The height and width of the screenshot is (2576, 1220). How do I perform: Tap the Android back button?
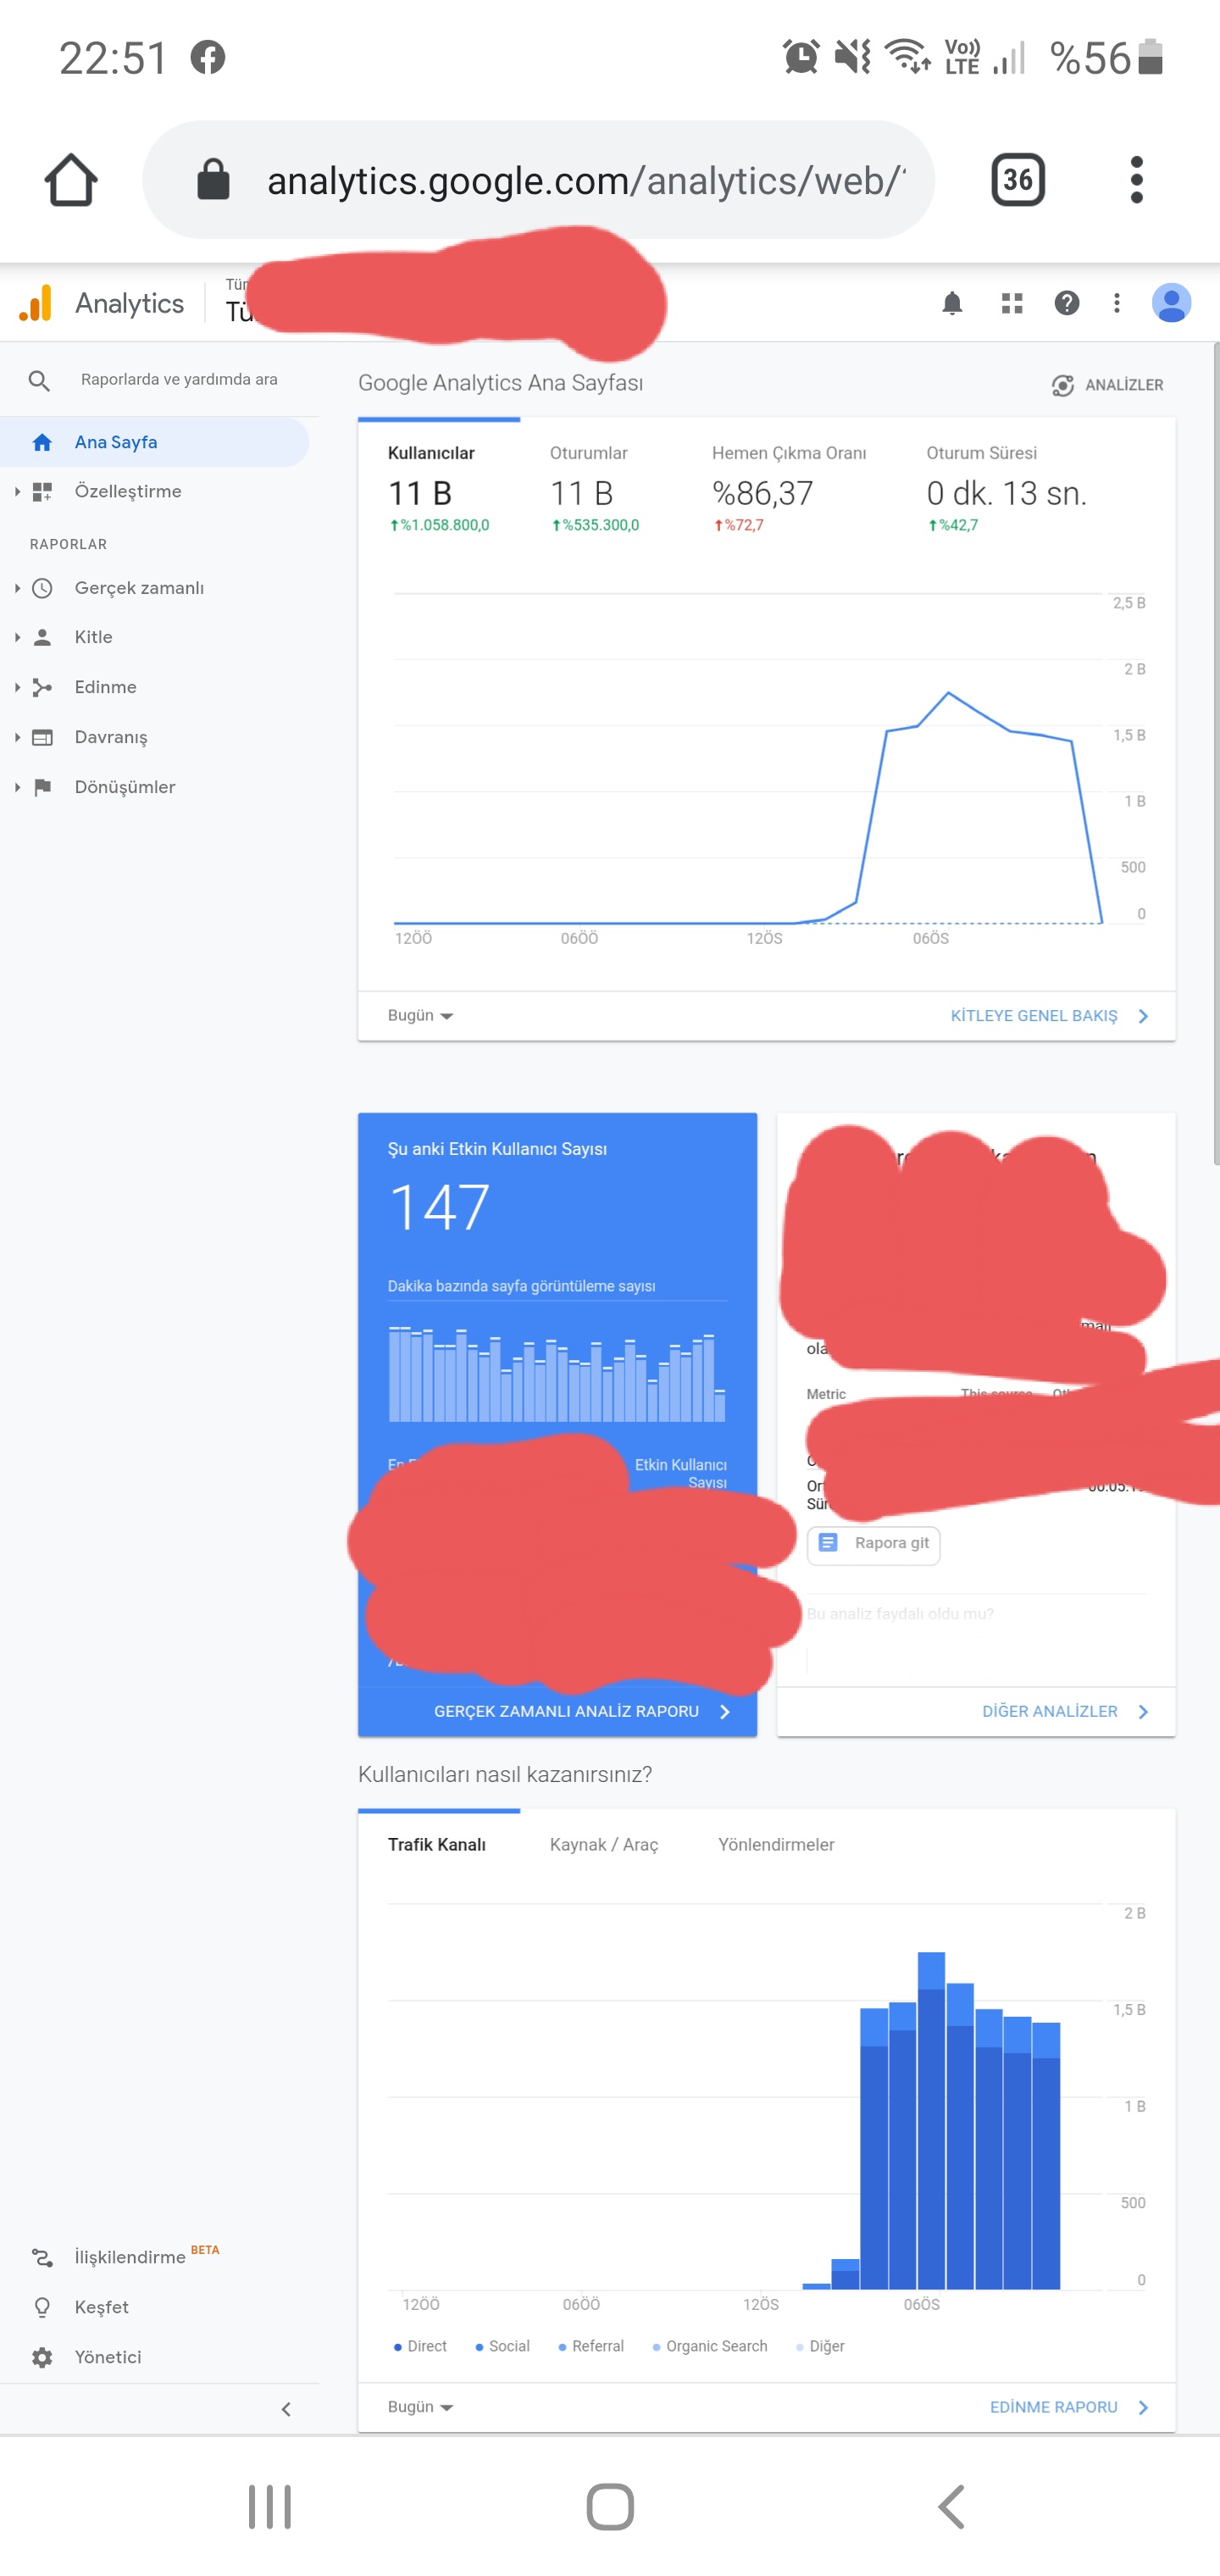pos(951,2506)
